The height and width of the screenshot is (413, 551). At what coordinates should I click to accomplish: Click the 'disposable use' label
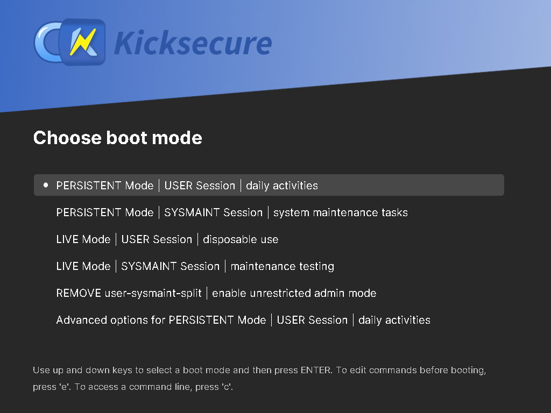(x=241, y=239)
